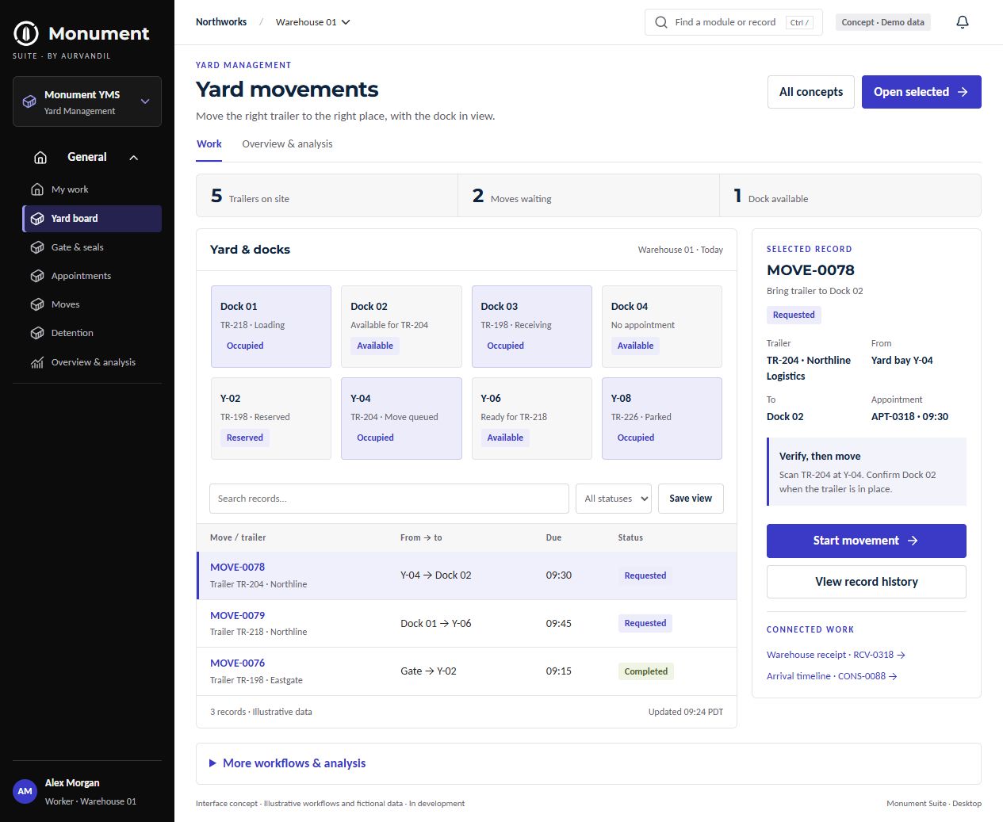Click the Due column header
Image resolution: width=1003 pixels, height=822 pixels.
pos(553,537)
